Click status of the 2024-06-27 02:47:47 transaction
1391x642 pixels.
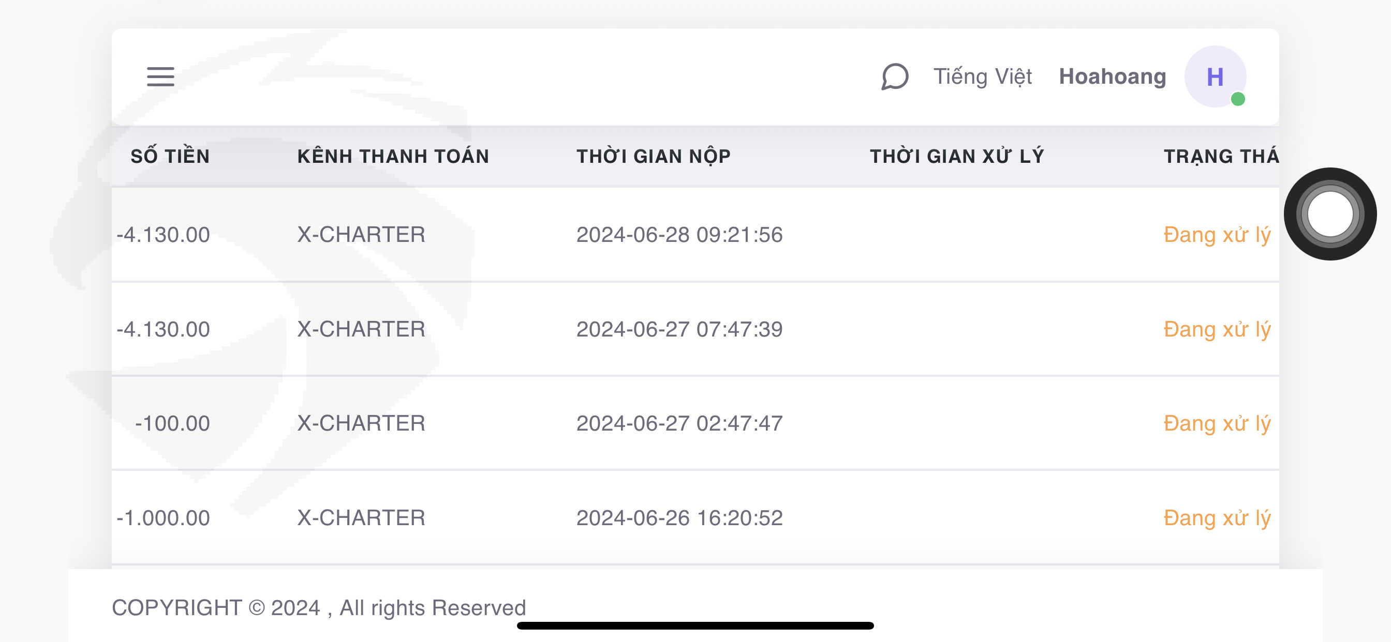pyautogui.click(x=1217, y=423)
